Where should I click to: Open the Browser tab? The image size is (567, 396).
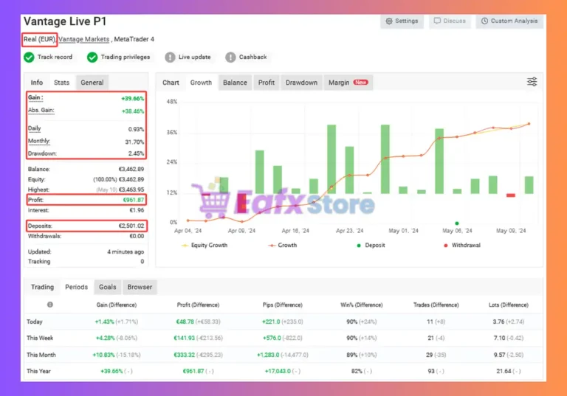[x=140, y=287]
